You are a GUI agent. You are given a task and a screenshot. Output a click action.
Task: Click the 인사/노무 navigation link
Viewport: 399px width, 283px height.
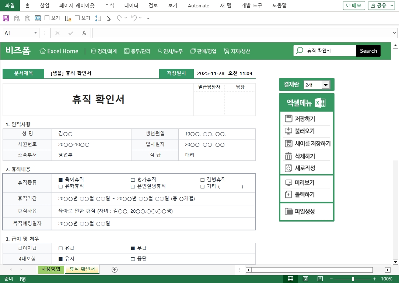point(170,51)
